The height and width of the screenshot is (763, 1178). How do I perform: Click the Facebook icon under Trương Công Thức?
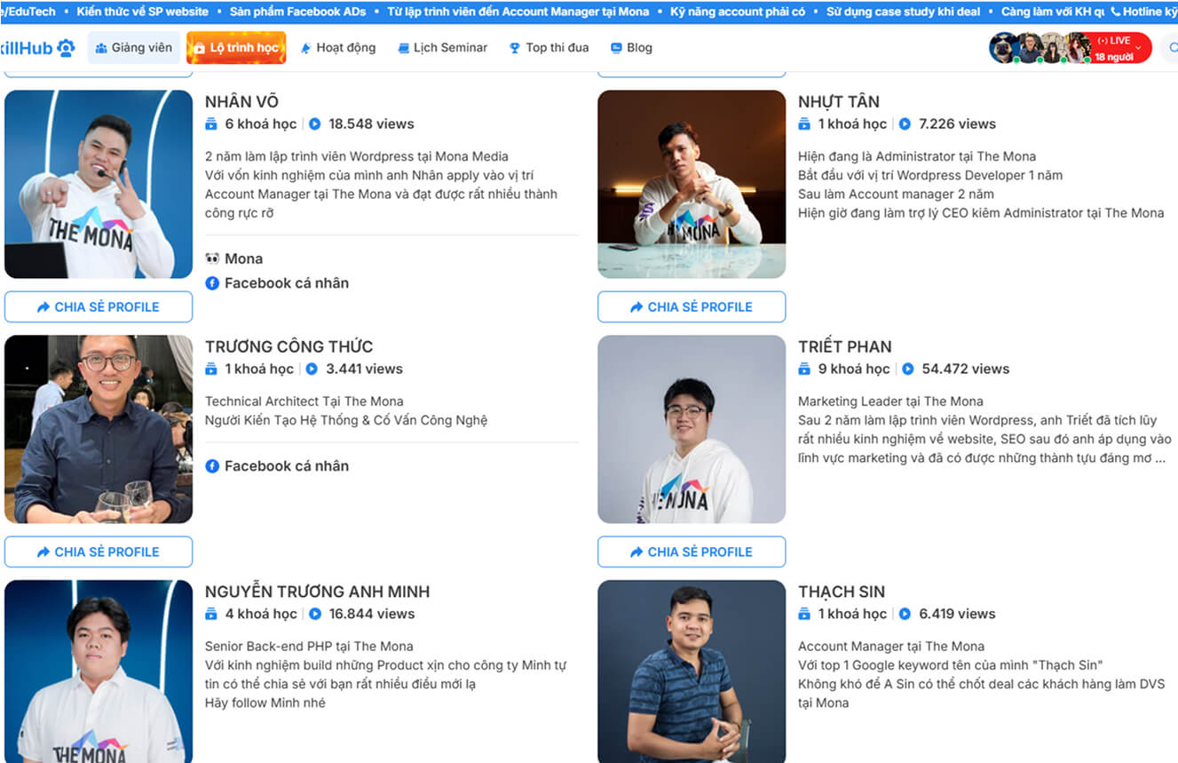(x=212, y=466)
